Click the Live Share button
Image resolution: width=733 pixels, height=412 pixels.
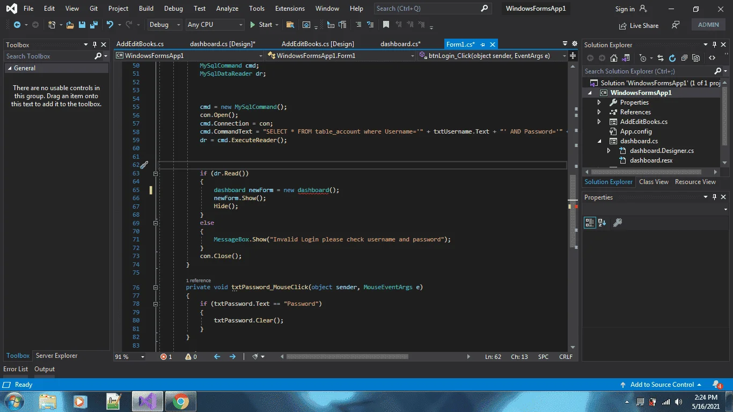pyautogui.click(x=639, y=25)
